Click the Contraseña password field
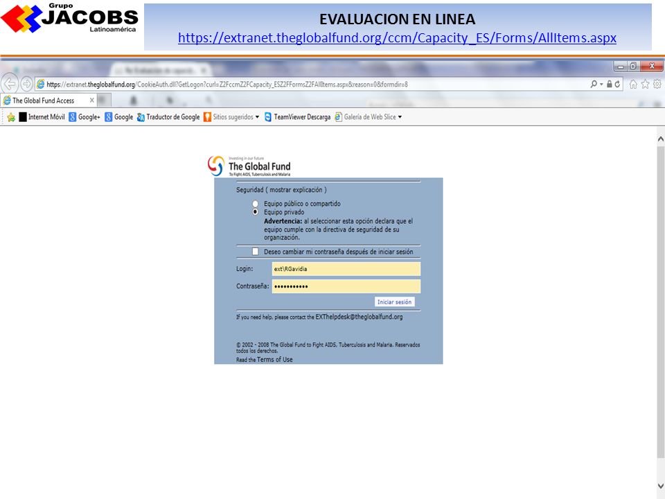 pos(346,286)
